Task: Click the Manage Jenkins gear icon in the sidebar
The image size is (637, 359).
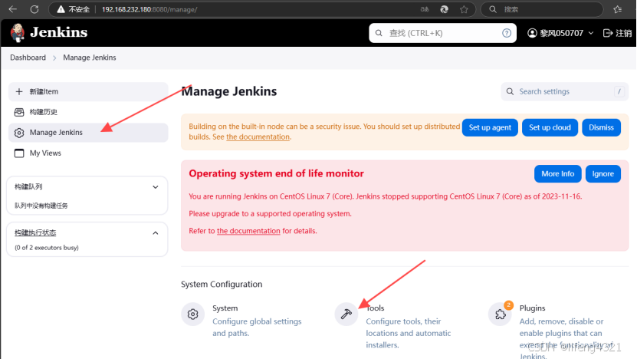Action: 19,133
